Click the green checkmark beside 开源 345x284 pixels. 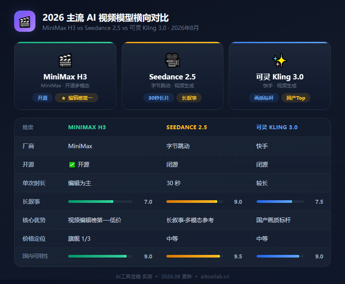(72, 164)
